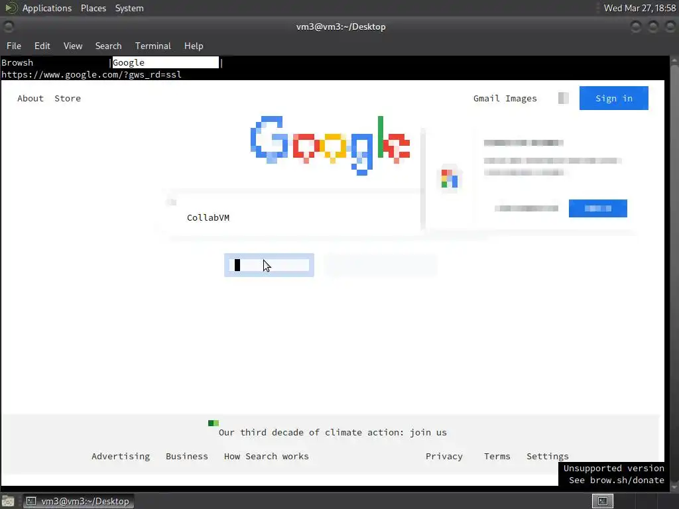679x509 pixels.
Task: Click the show desktop icon in taskbar
Action: click(x=8, y=501)
